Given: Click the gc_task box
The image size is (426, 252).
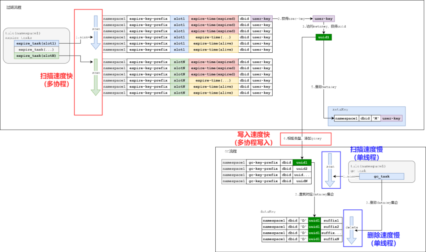Looking at the screenshot, I should 381,176.
